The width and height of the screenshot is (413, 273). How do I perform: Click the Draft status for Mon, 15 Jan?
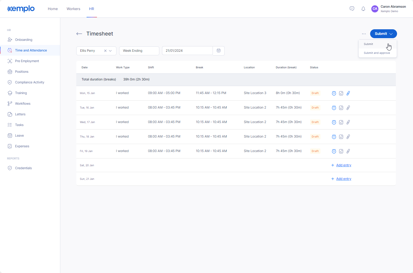315,93
